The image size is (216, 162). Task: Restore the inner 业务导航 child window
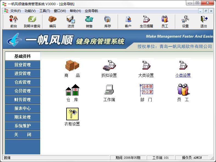click(206, 11)
